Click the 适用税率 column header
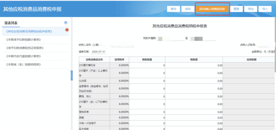 click(120, 60)
